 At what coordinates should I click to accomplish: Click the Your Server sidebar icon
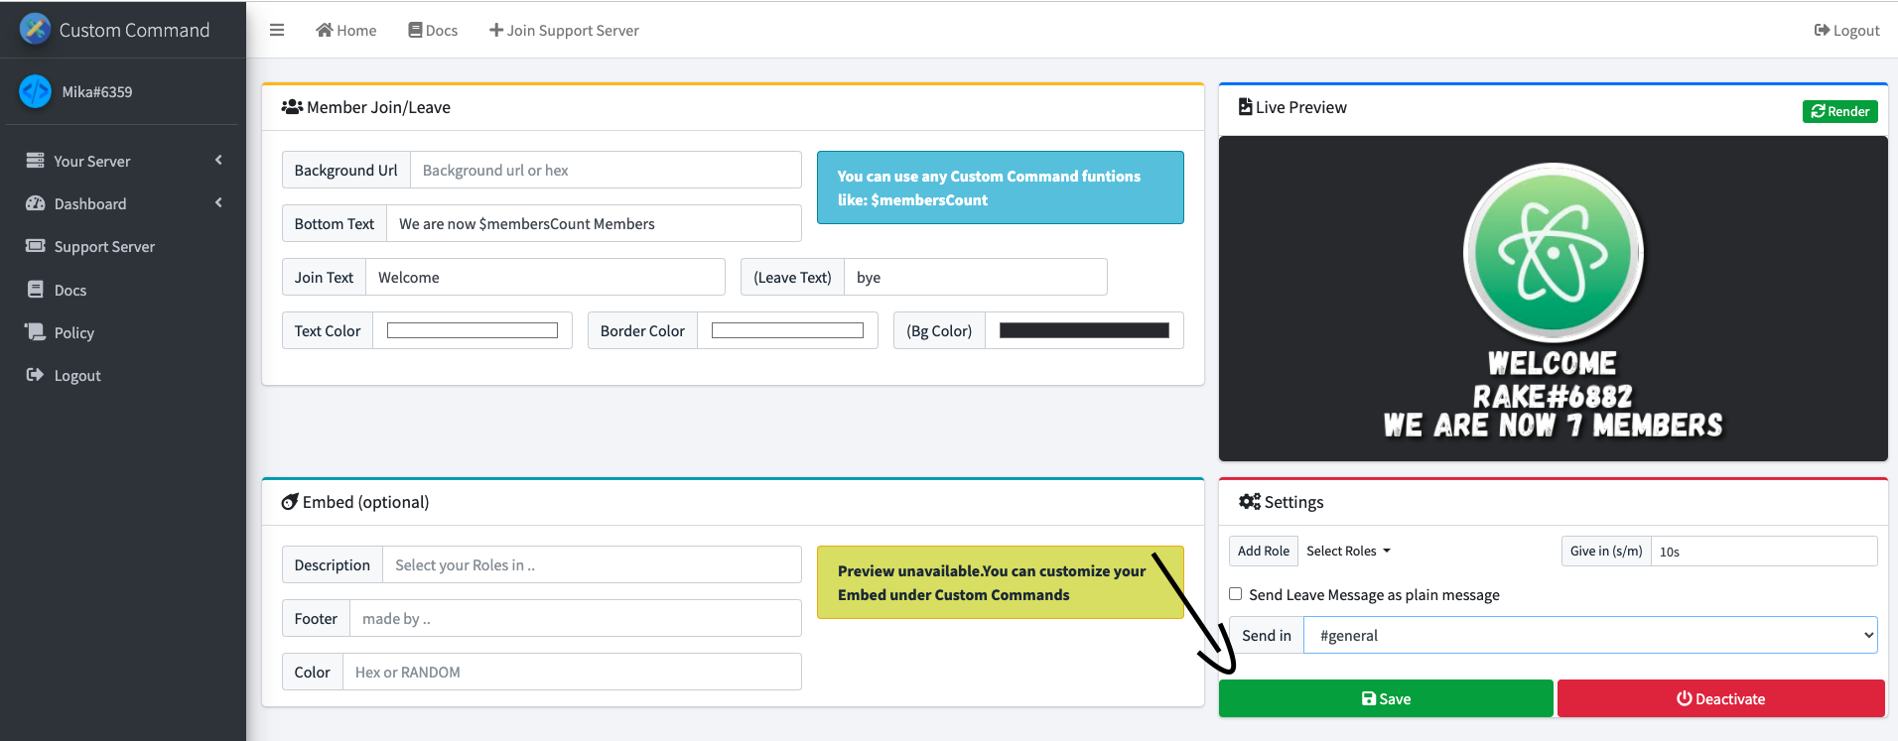tap(35, 160)
